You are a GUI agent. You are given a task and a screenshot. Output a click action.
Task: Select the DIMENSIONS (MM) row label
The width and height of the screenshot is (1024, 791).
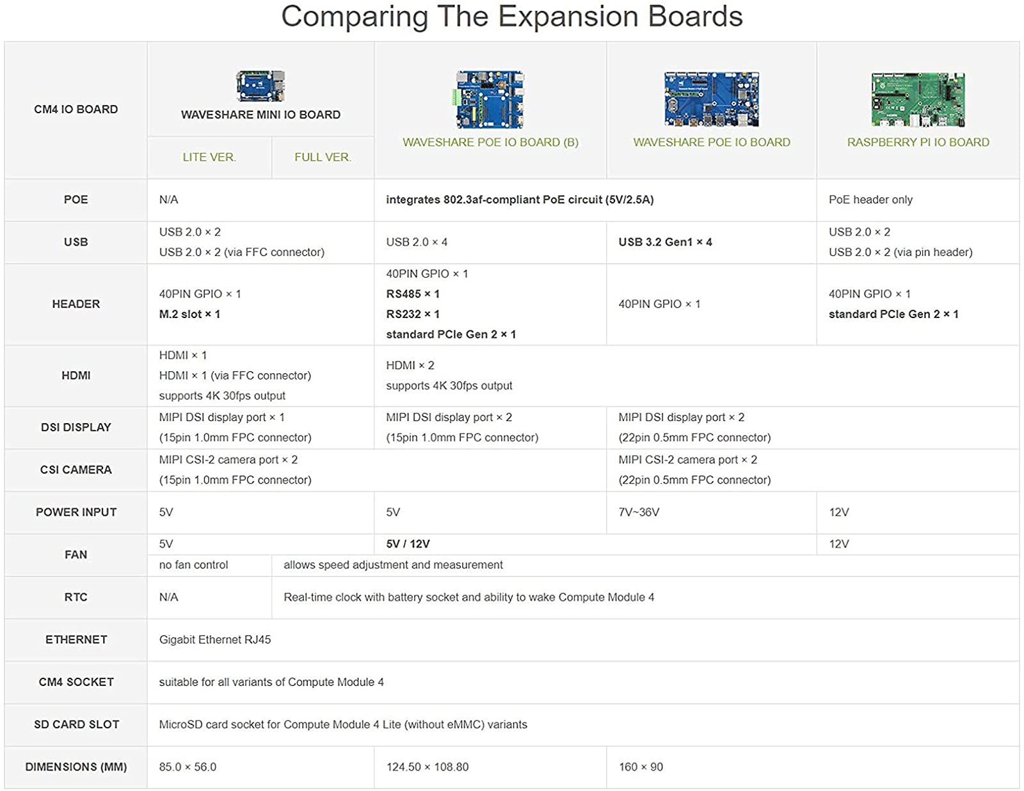76,767
